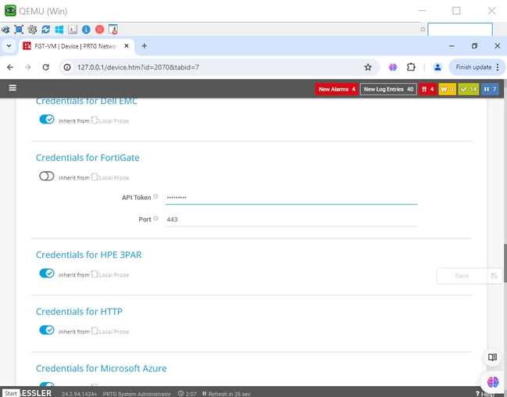The image size is (507, 397).
Task: Click the Credentials for HPE 3PAR heading
Action: pyautogui.click(x=88, y=255)
